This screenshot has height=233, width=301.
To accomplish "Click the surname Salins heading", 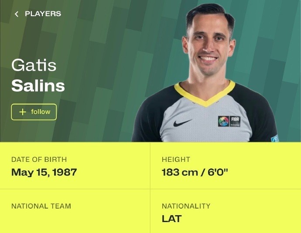I will 38,86.
